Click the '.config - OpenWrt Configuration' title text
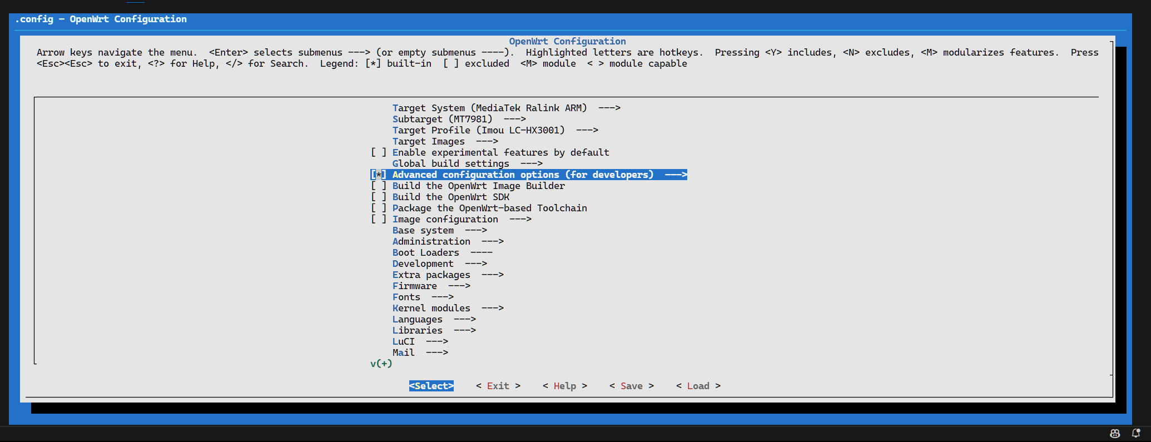The width and height of the screenshot is (1151, 442). 101,19
